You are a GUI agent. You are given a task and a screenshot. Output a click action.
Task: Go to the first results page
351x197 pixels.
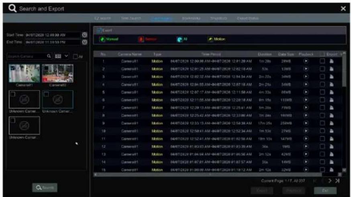coord(315,181)
